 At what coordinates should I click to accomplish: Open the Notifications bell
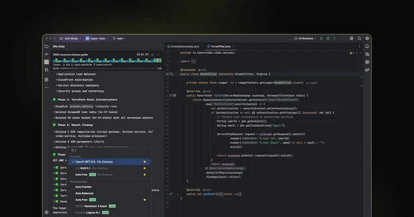click(x=367, y=46)
